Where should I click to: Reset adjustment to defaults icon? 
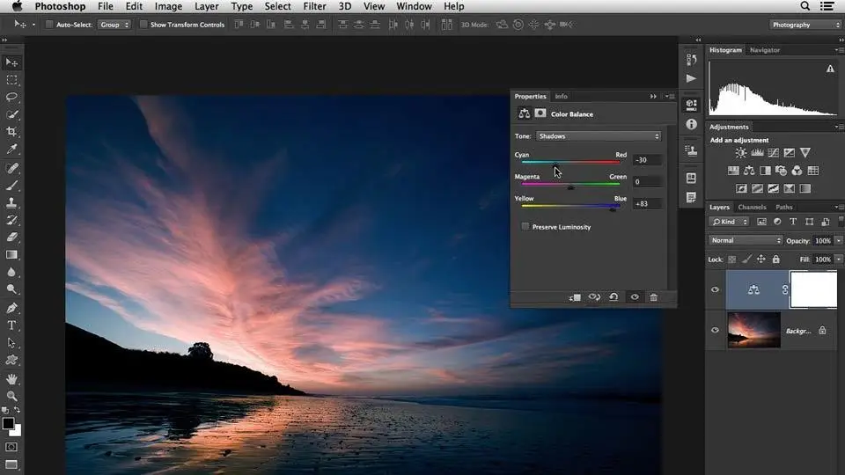coord(614,297)
